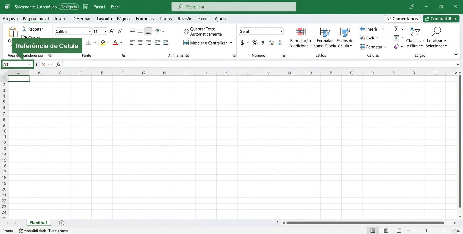463x234 pixels.
Task: Open the fill color dropdown arrow
Action: tap(108, 43)
